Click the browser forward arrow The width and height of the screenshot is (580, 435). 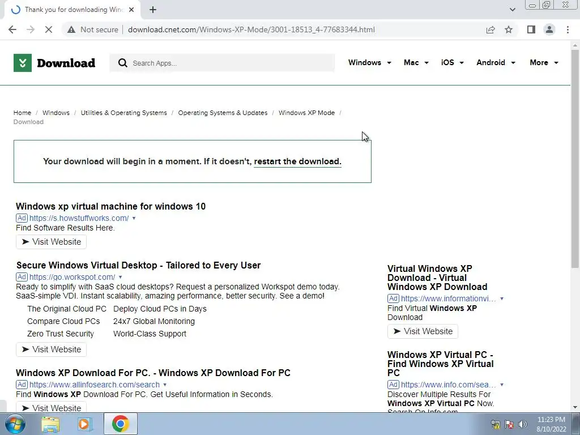(31, 29)
